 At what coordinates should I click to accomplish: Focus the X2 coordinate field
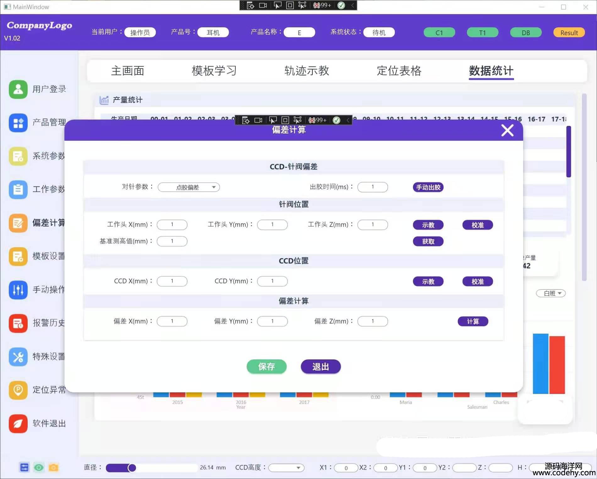pyautogui.click(x=386, y=468)
